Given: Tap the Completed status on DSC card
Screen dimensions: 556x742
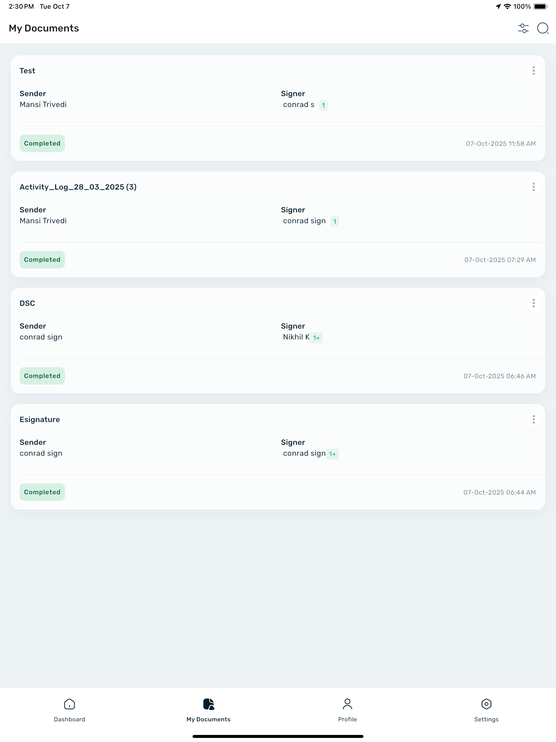Looking at the screenshot, I should [x=42, y=376].
